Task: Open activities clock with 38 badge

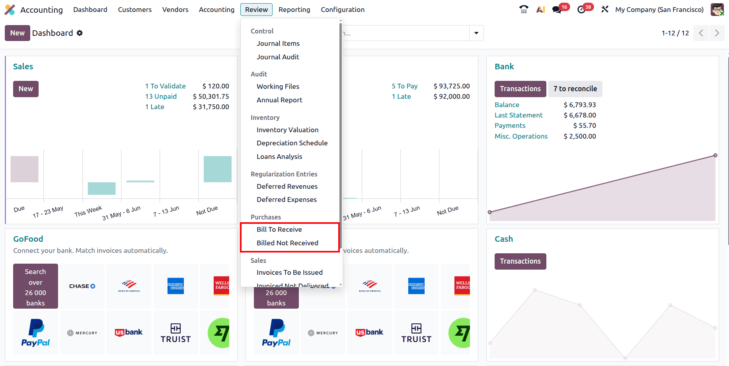Action: (x=581, y=10)
